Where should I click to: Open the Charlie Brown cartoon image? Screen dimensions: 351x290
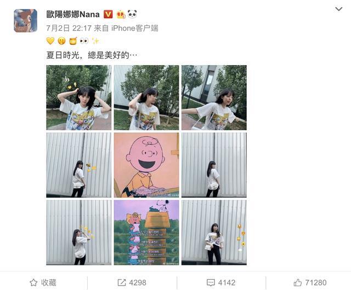click(146, 165)
